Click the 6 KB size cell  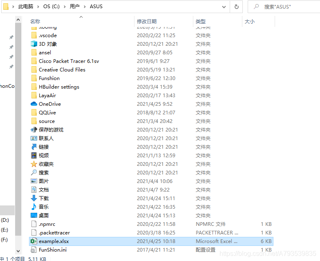(266, 241)
